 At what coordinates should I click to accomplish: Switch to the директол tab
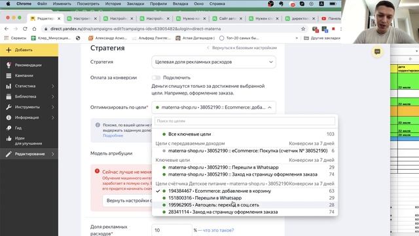(x=300, y=18)
